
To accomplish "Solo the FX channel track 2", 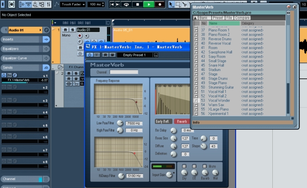I will click(76, 73).
